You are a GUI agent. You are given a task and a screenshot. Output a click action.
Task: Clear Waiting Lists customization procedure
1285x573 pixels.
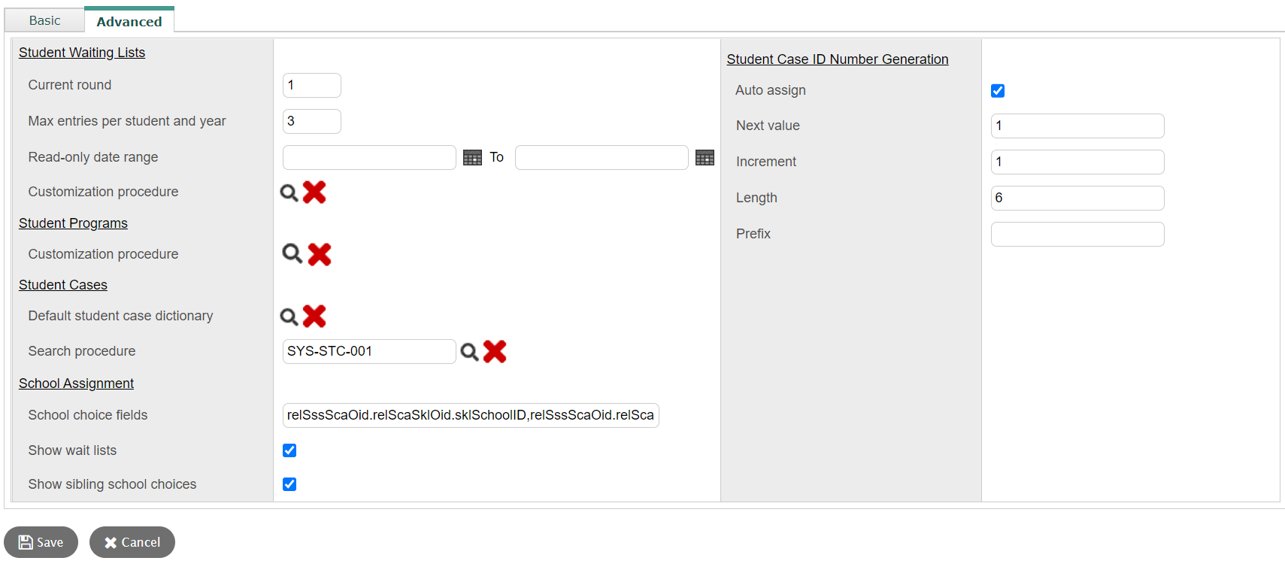click(314, 193)
